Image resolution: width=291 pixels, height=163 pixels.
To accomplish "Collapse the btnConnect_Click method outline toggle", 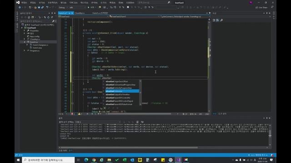I will tap(73, 33).
